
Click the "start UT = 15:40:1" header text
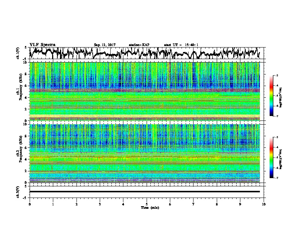(181, 45)
